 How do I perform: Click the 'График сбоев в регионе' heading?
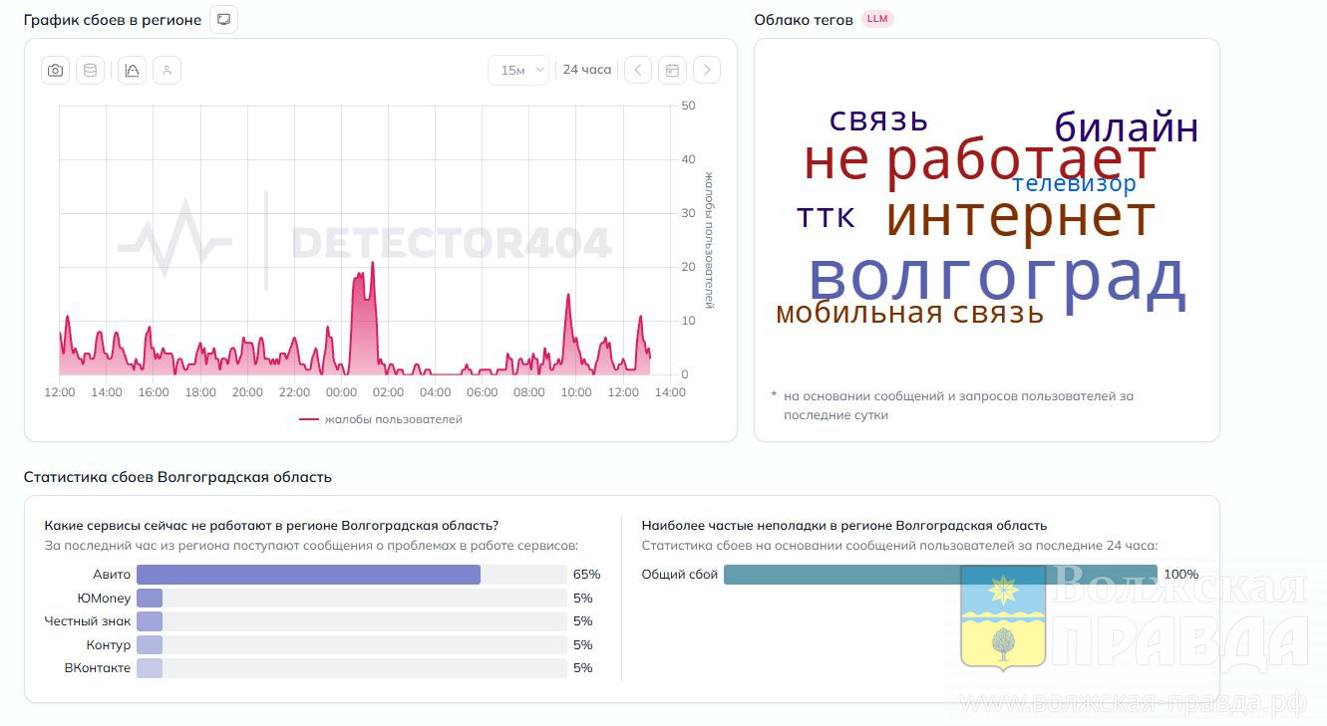(x=113, y=20)
